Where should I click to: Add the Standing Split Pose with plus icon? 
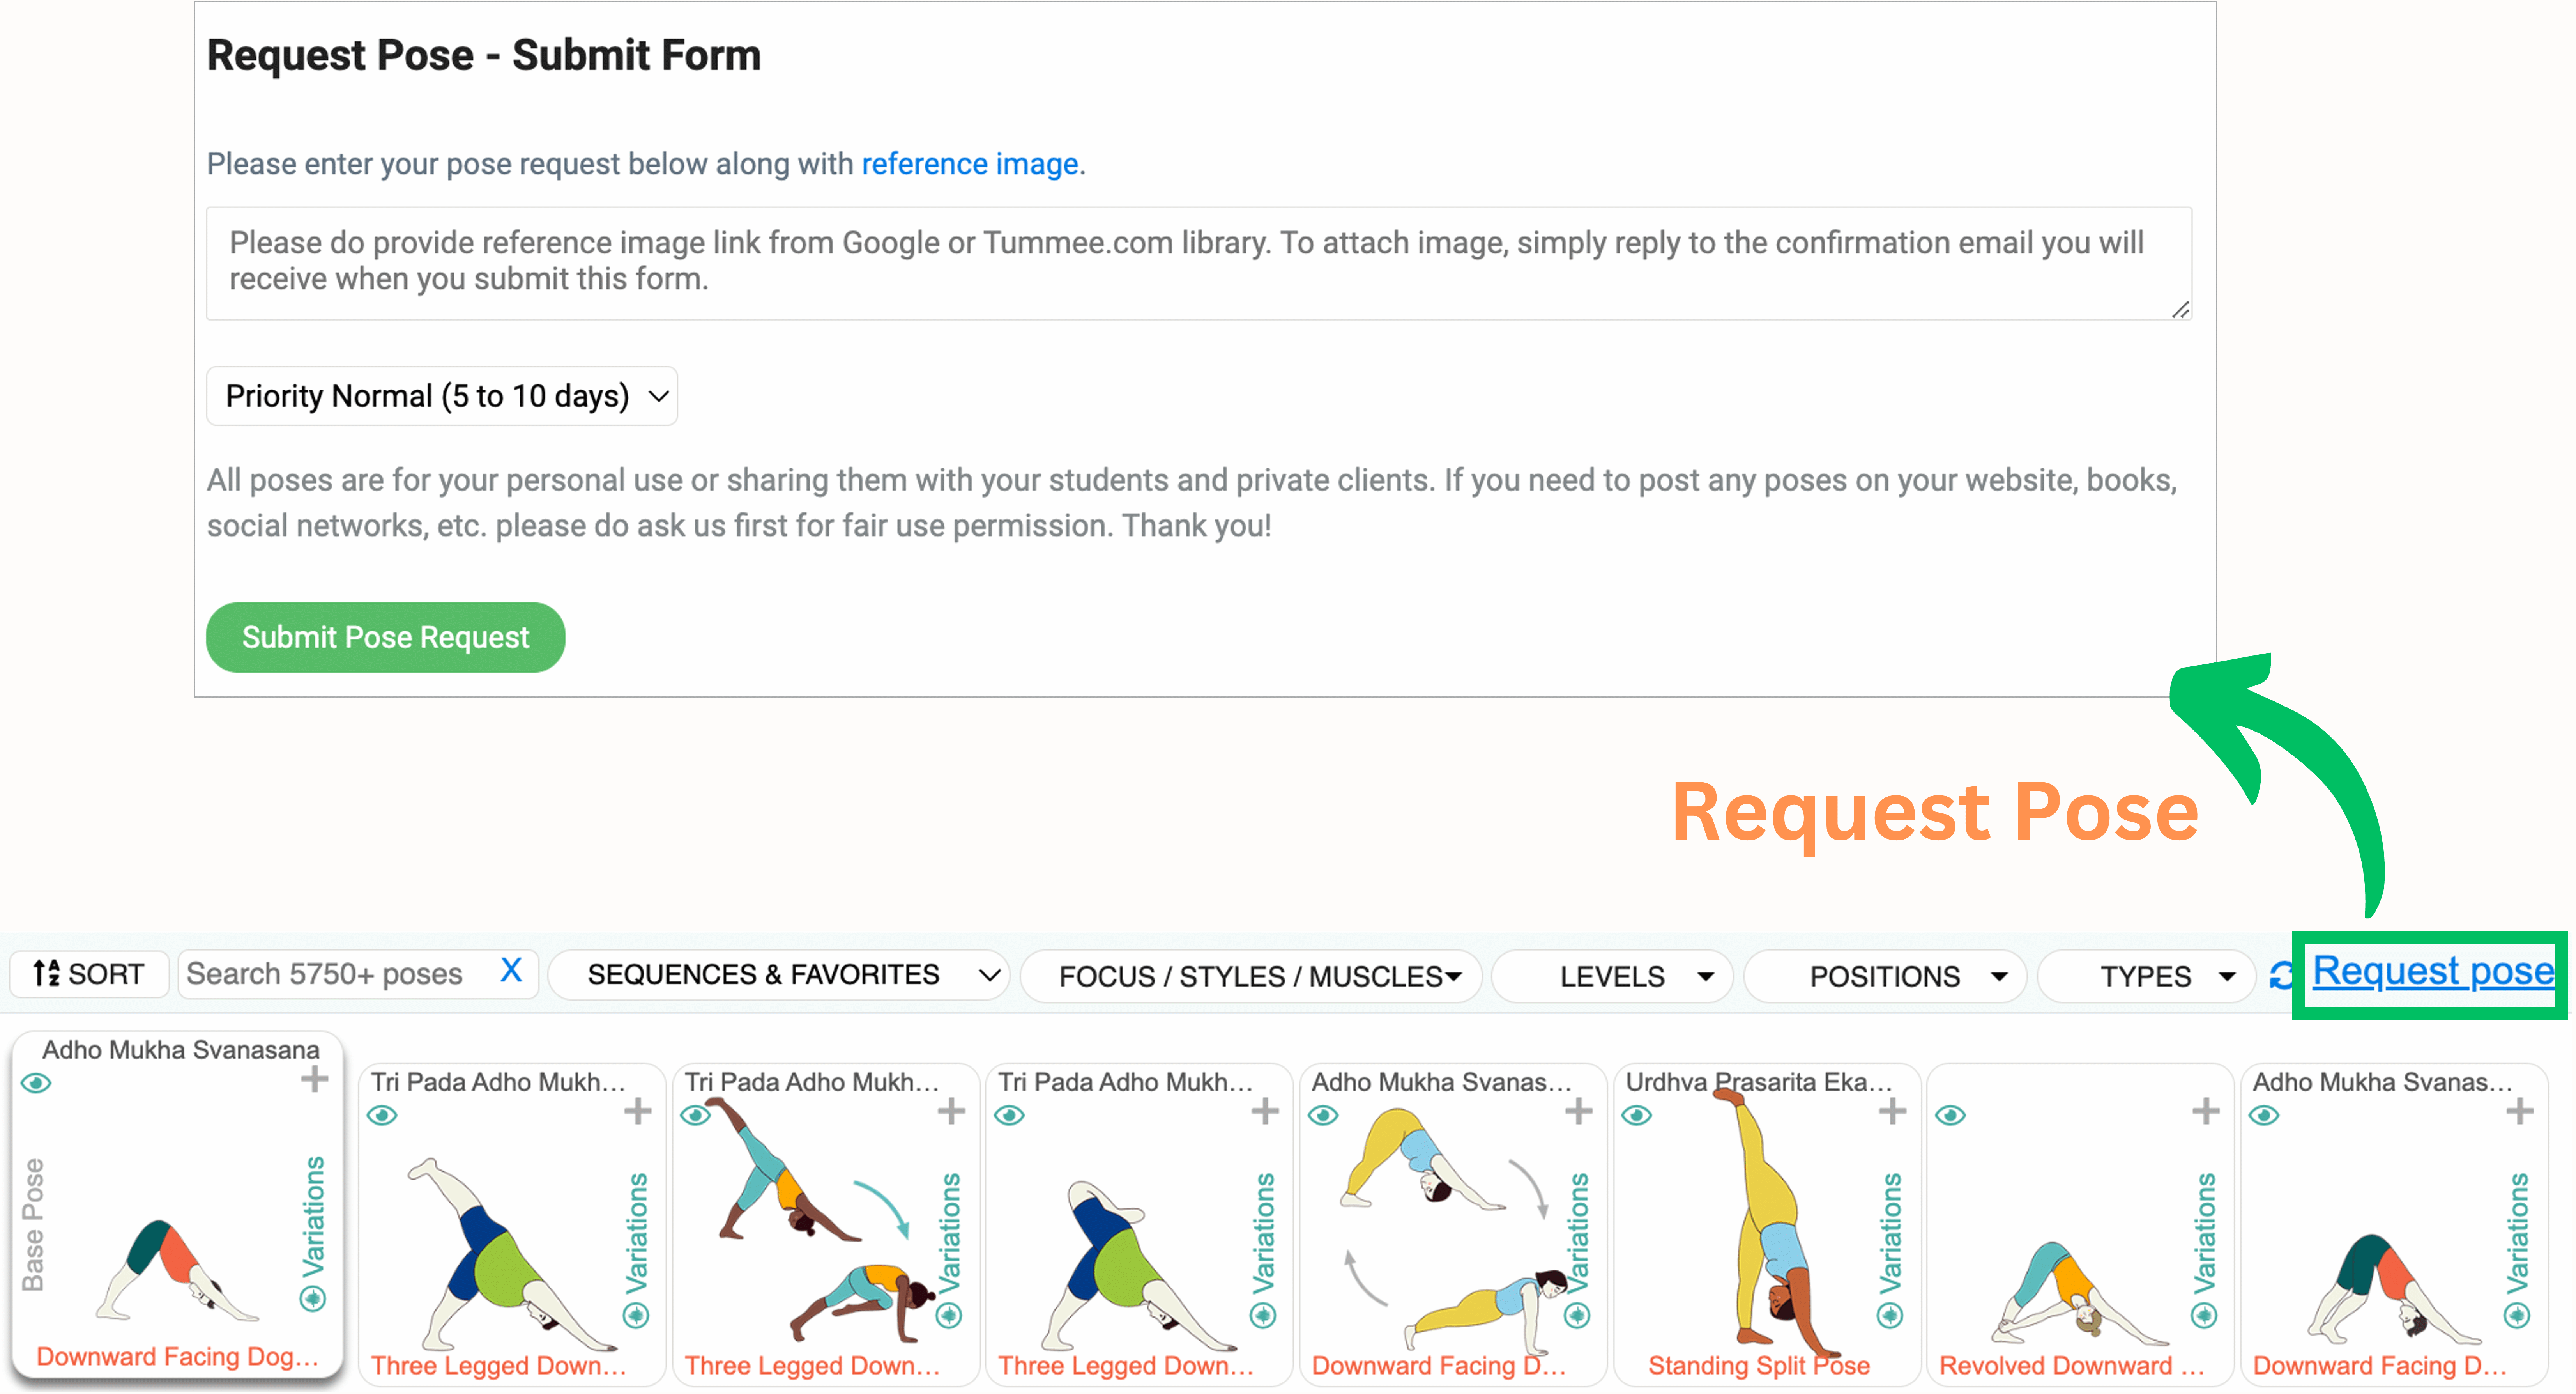(1891, 1111)
